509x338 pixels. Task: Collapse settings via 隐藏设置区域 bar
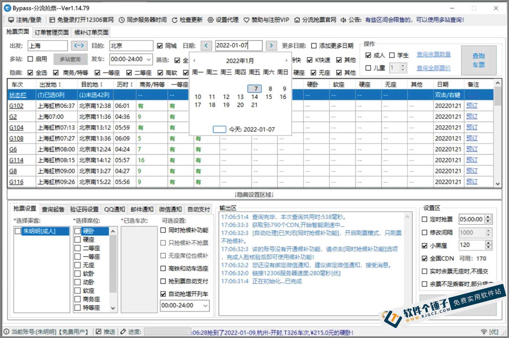click(x=254, y=195)
